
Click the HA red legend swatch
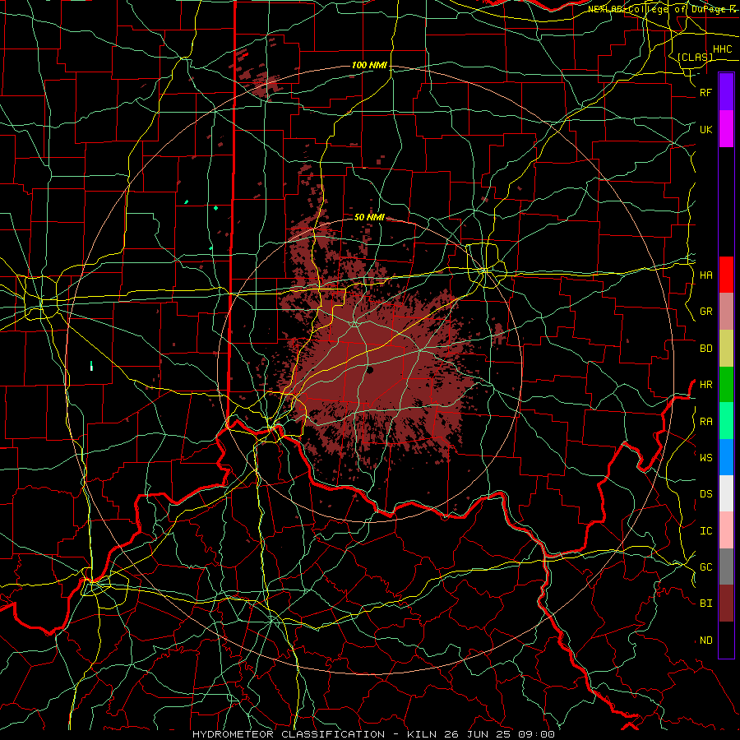pyautogui.click(x=726, y=275)
